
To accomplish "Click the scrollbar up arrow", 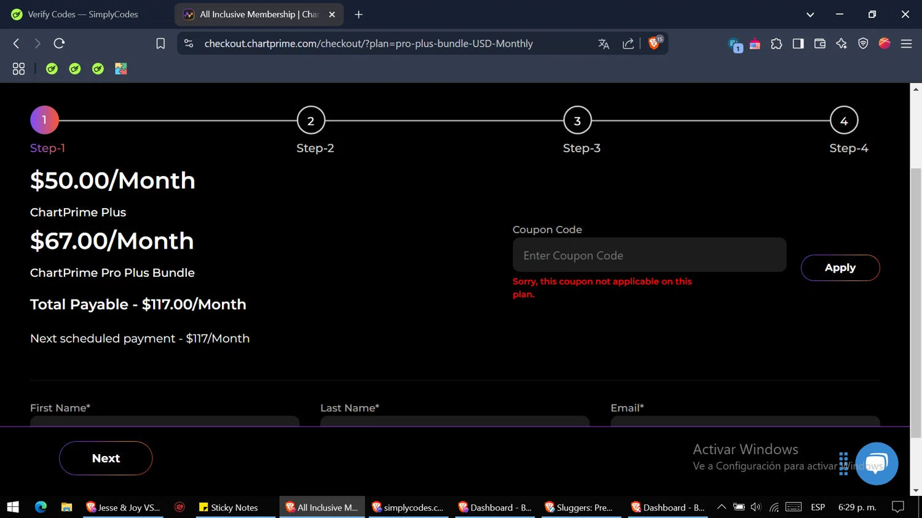I will click(x=916, y=89).
